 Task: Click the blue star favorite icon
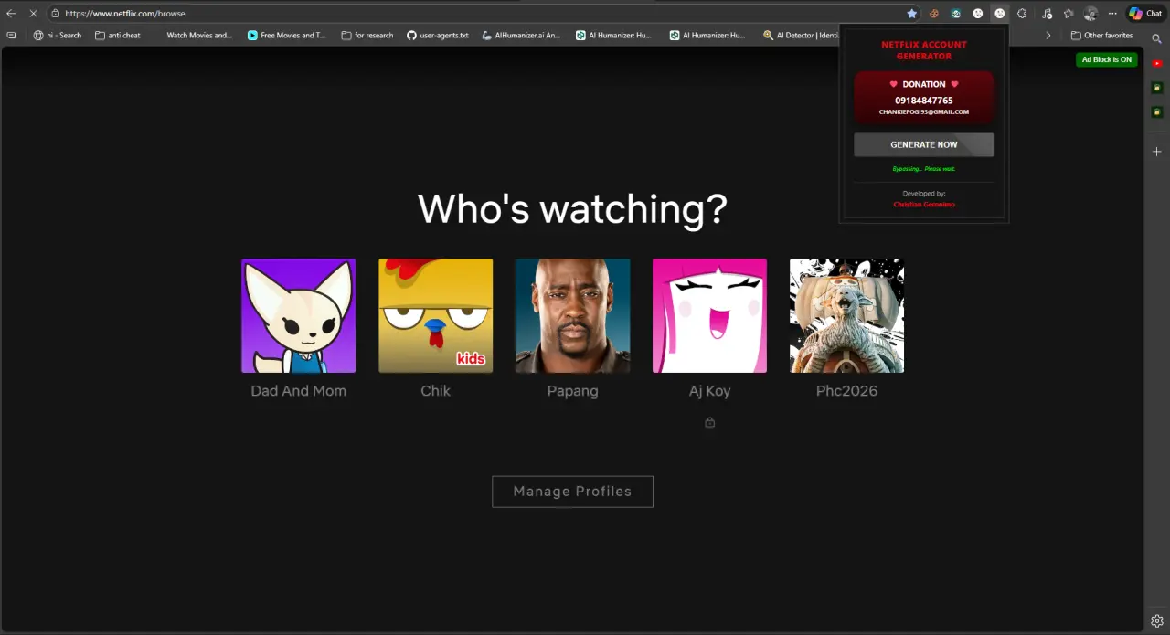pyautogui.click(x=911, y=14)
